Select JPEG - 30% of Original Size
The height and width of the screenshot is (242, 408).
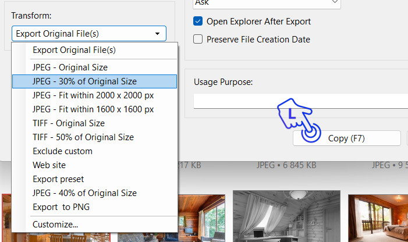[84, 81]
